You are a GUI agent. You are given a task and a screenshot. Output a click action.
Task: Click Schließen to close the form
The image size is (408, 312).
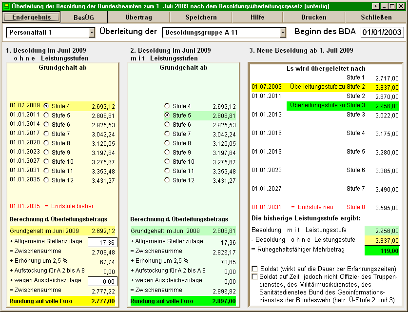pos(376,18)
